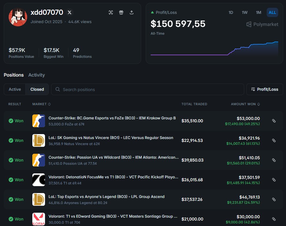Click Valorant logo on T1 vs EDward Gaming row
Image resolution: width=286 pixels, height=226 pixels.
coord(39,219)
